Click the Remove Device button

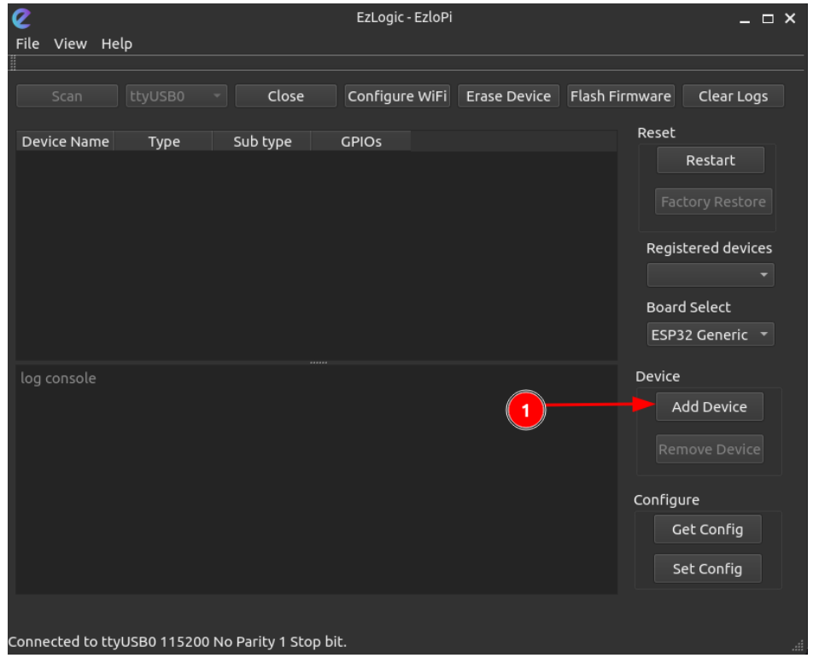(710, 449)
